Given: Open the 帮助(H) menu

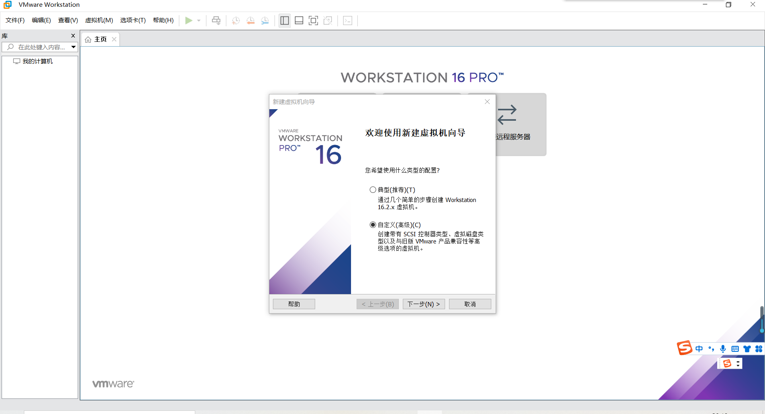Looking at the screenshot, I should [x=163, y=20].
